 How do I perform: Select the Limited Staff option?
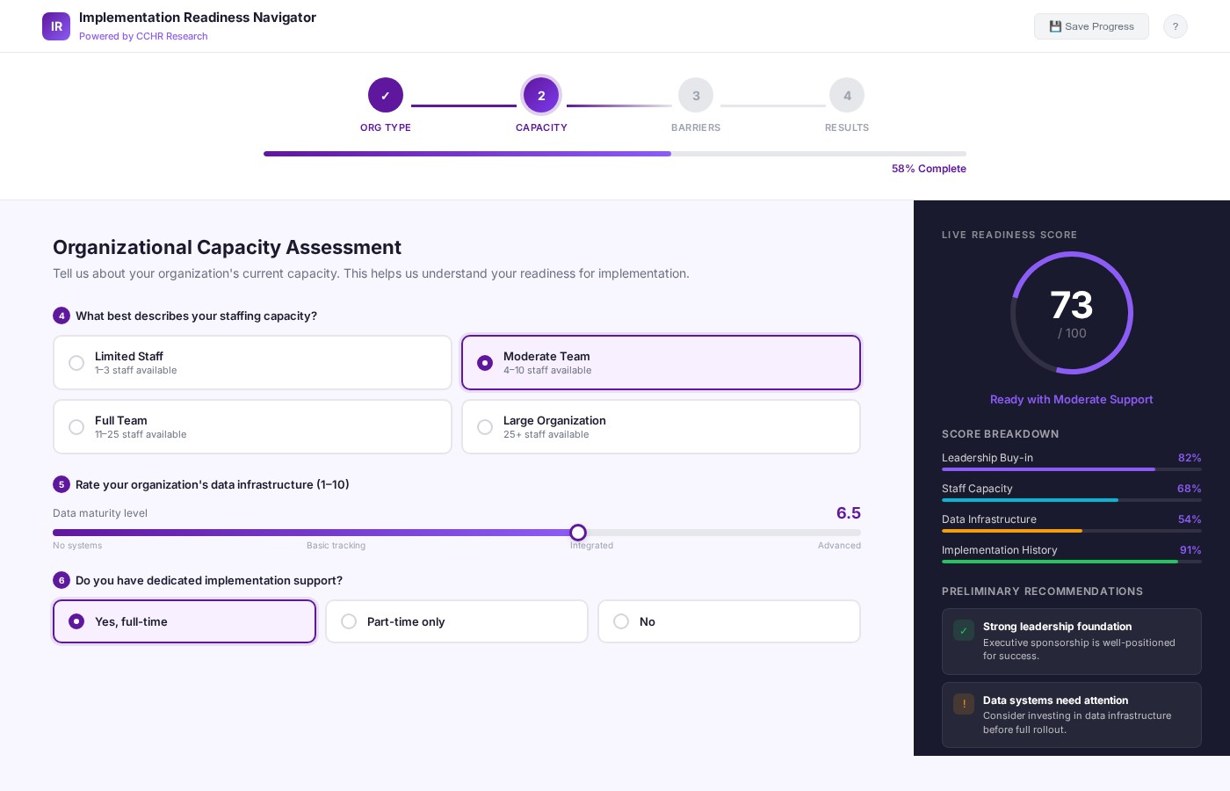tap(252, 362)
